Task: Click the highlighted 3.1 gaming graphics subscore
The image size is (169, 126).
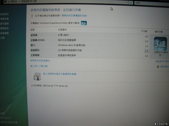Action: click(x=146, y=51)
